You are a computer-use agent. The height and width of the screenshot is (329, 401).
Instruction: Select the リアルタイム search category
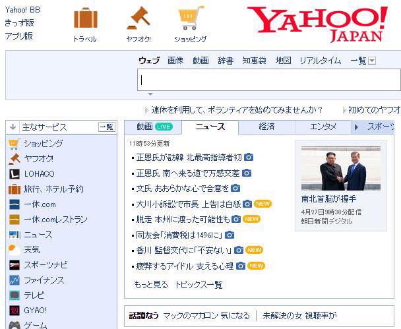click(x=321, y=61)
